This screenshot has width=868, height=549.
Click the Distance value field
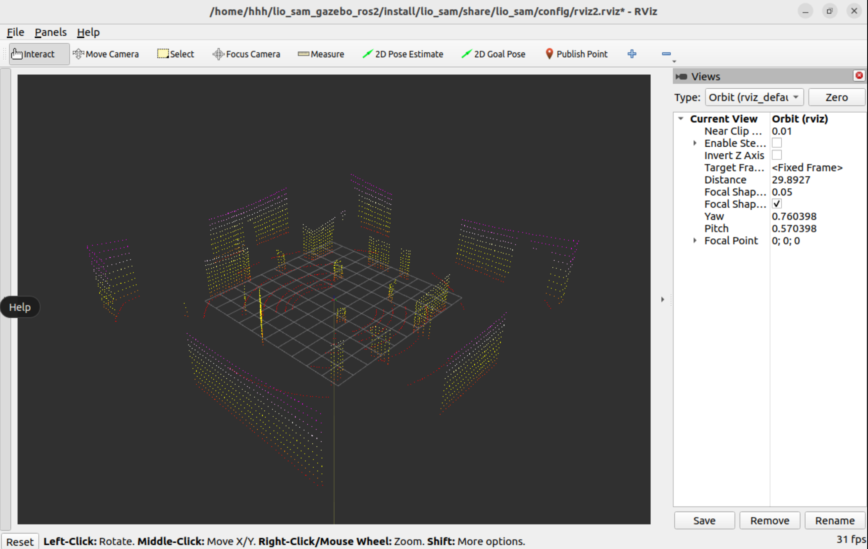click(x=791, y=180)
